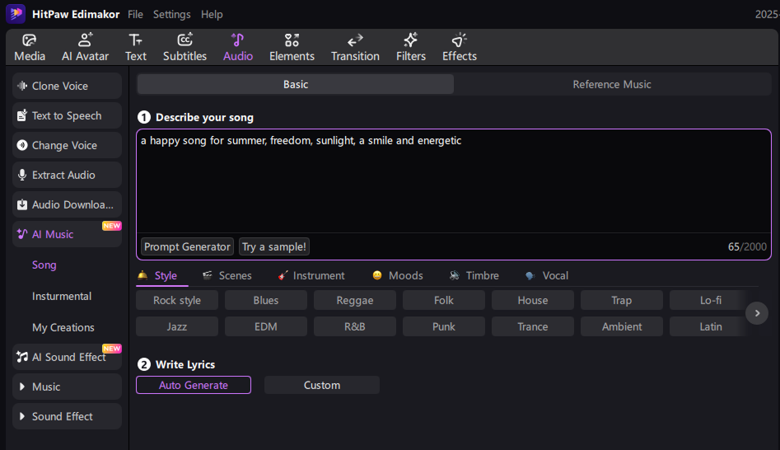Image resolution: width=780 pixels, height=450 pixels.
Task: Open Text to Speech tool
Action: 68,115
